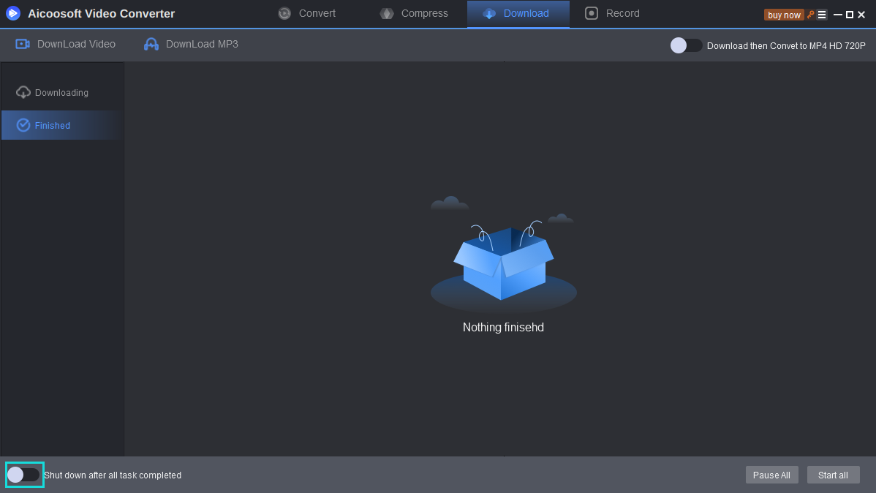Click the buy now button
The image size is (876, 493).
click(784, 15)
